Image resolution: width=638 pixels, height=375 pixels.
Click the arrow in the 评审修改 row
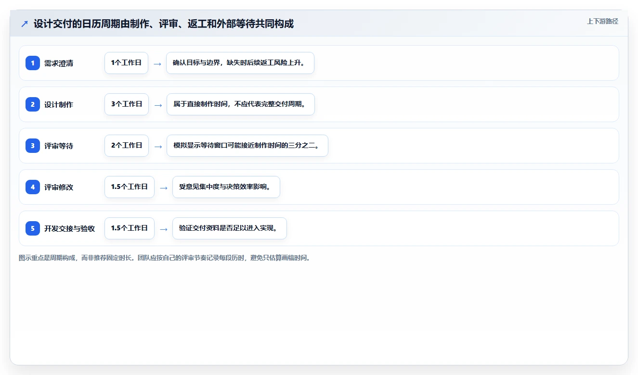164,187
